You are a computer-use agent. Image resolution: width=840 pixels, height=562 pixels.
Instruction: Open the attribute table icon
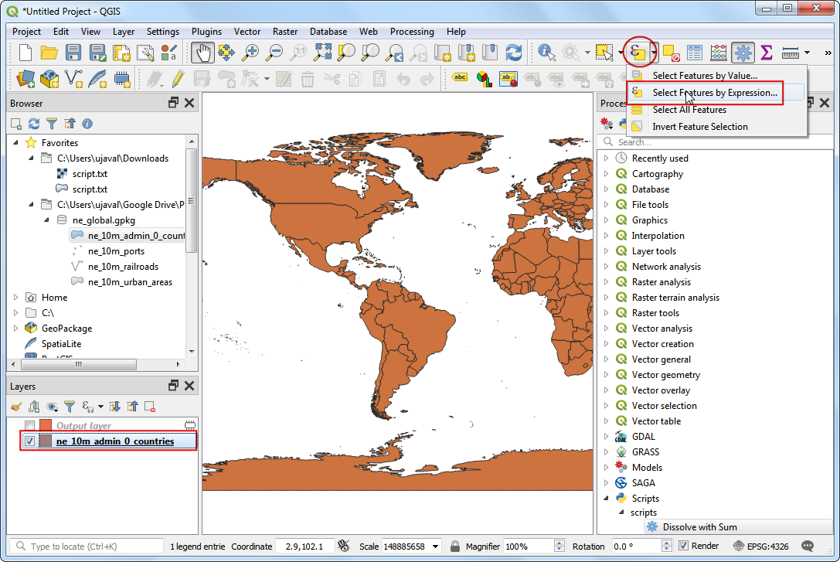(695, 53)
